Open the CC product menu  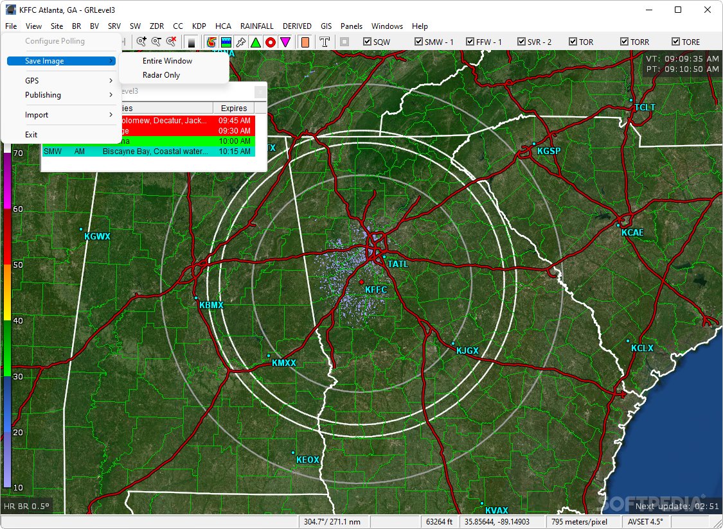coord(178,26)
